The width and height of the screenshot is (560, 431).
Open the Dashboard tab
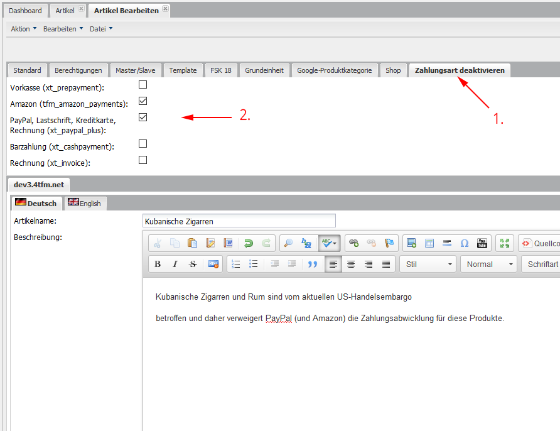coord(25,11)
